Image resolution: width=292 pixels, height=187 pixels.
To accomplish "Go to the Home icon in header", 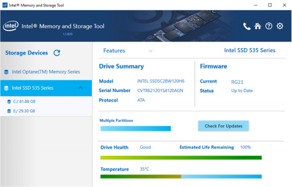I will coord(258,26).
